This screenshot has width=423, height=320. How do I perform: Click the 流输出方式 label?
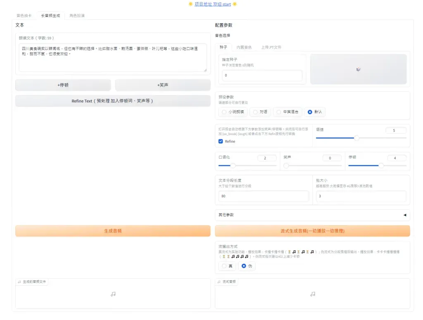click(228, 246)
